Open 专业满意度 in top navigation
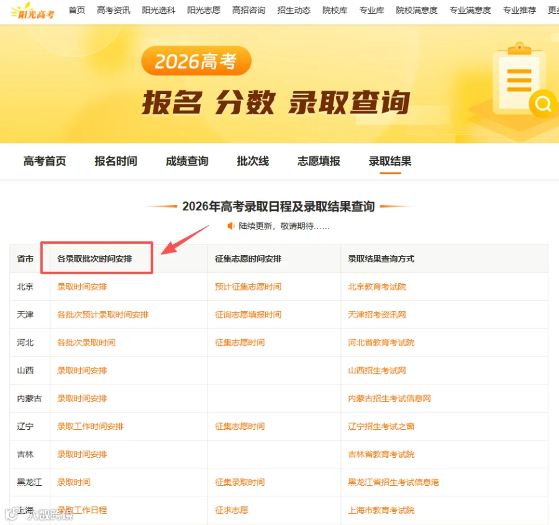The width and height of the screenshot is (559, 525). 470,11
